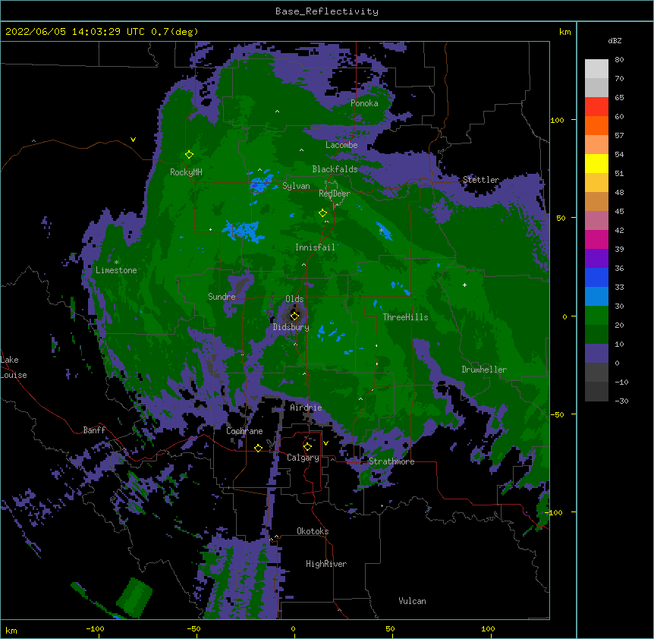Click the Banff label
The height and width of the screenshot is (639, 654).
94,430
